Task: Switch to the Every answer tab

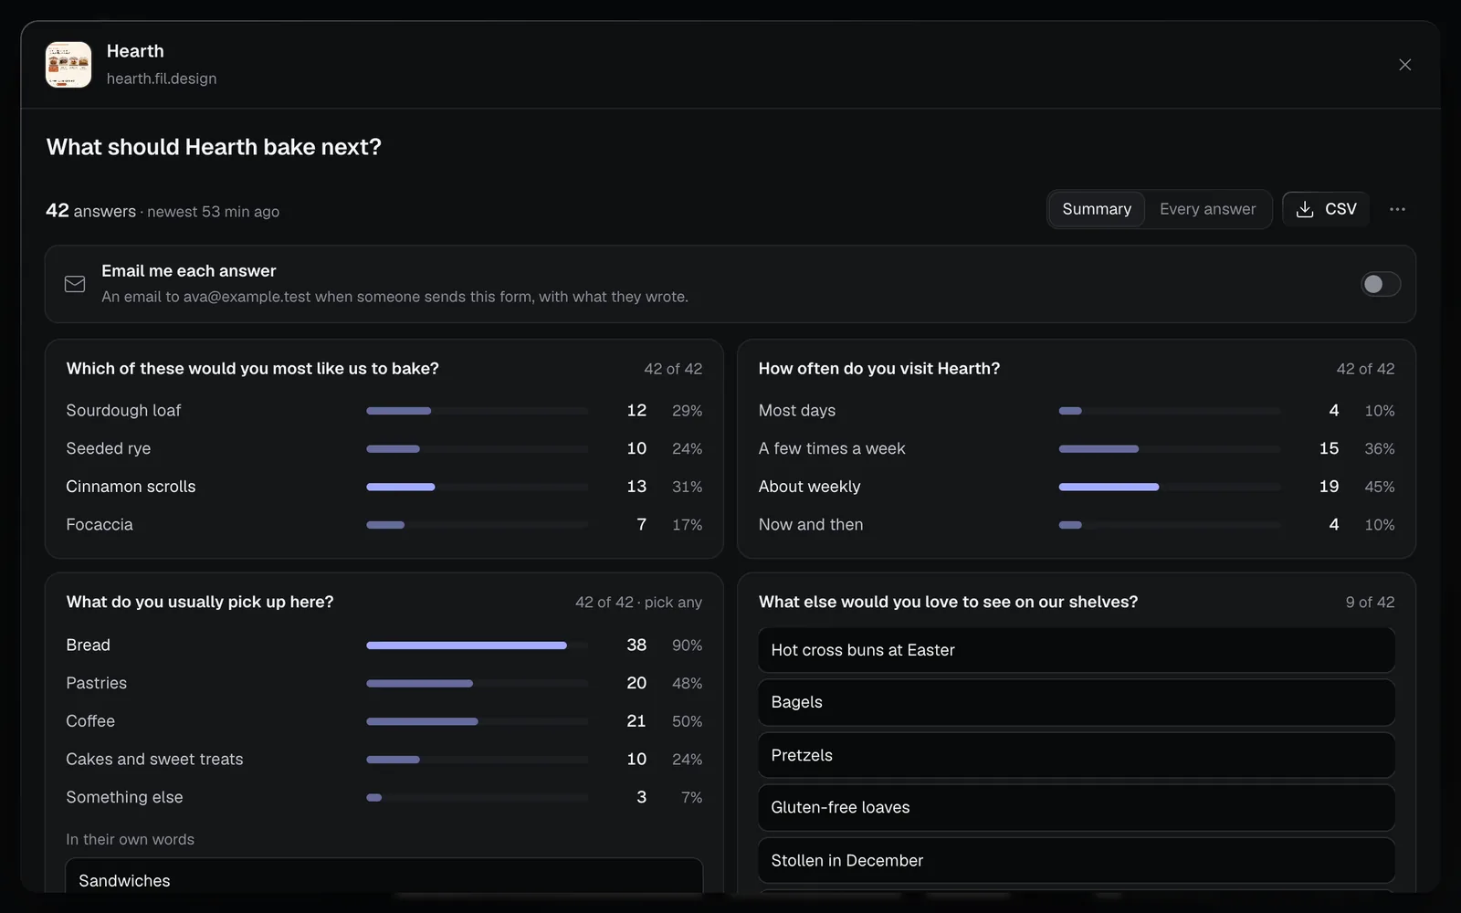Action: coord(1207,209)
